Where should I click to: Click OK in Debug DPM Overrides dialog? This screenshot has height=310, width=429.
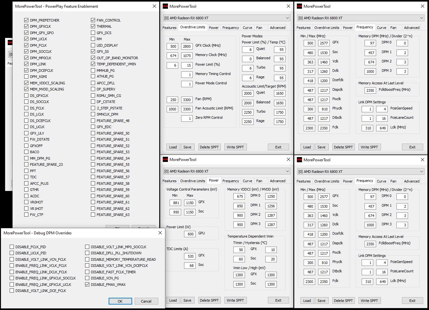coord(120,301)
